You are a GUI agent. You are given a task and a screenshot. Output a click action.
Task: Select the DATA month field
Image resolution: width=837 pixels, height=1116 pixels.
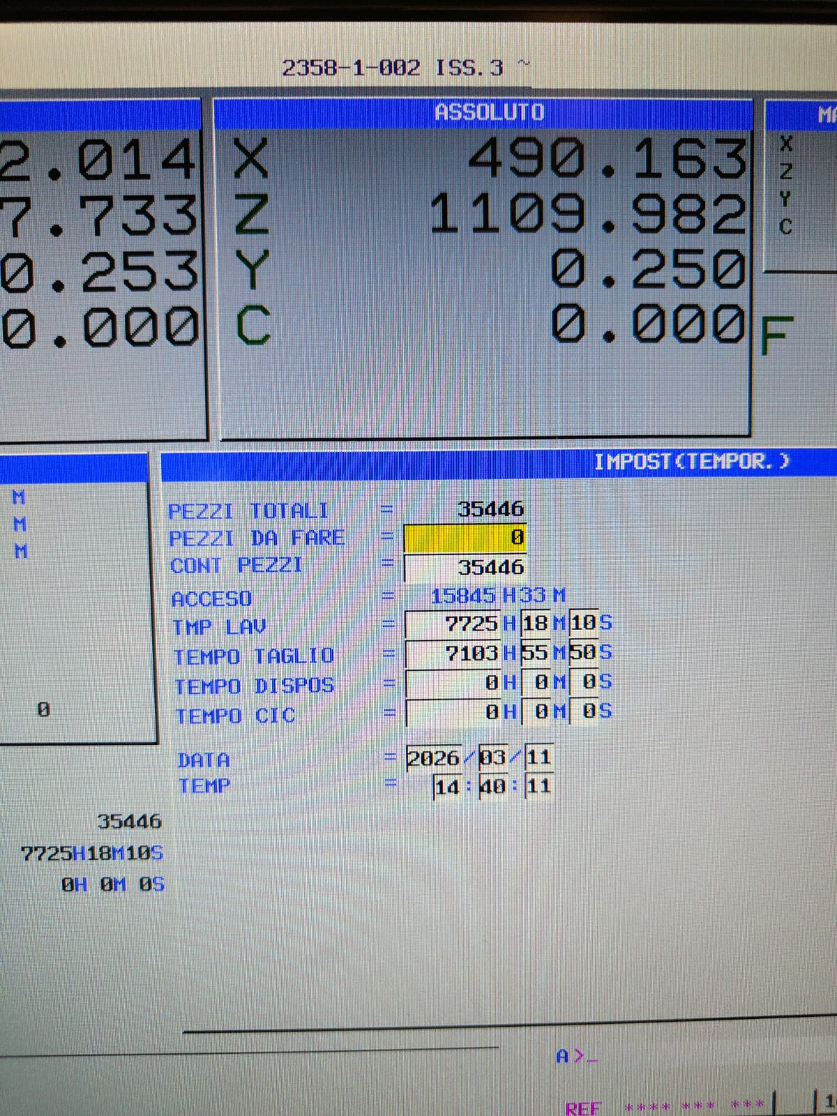coord(492,758)
